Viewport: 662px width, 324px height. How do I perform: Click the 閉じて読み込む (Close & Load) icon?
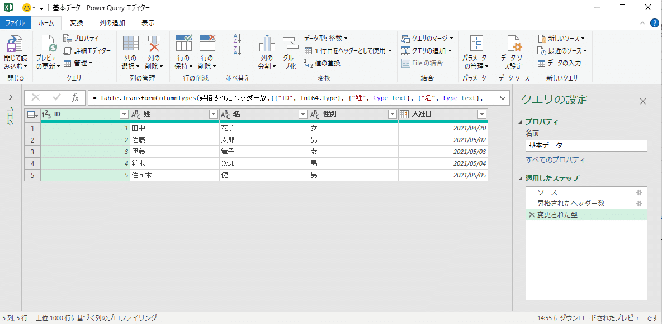coord(15,44)
